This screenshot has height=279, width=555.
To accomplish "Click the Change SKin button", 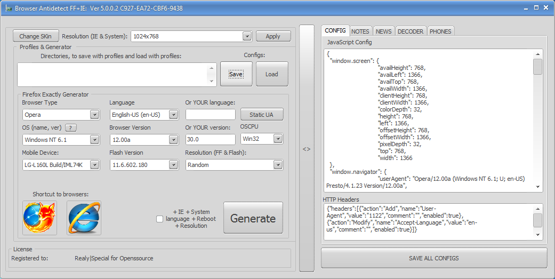I will point(35,36).
